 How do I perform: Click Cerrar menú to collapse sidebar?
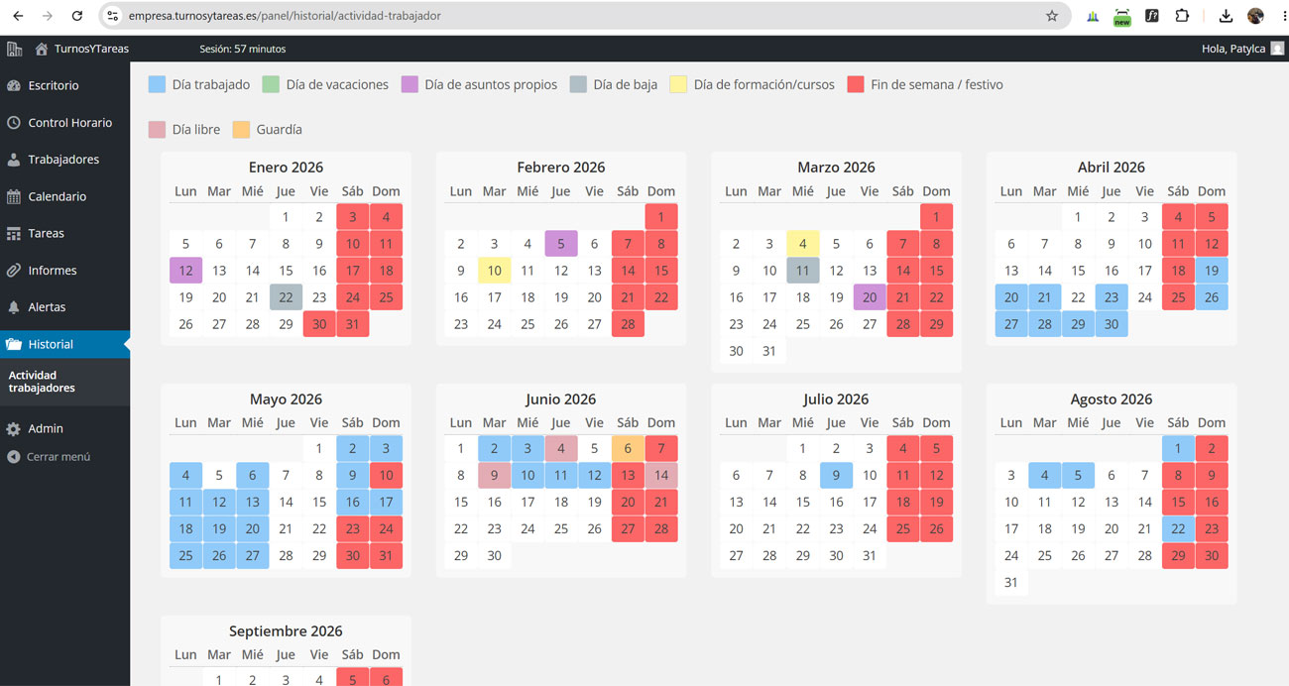pos(58,457)
